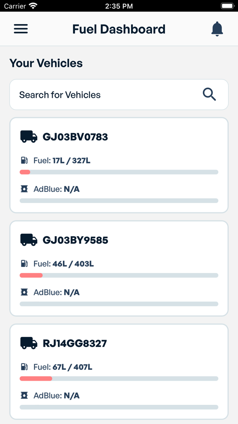
Task: Focus the Search for Vehicles field
Action: coord(119,95)
